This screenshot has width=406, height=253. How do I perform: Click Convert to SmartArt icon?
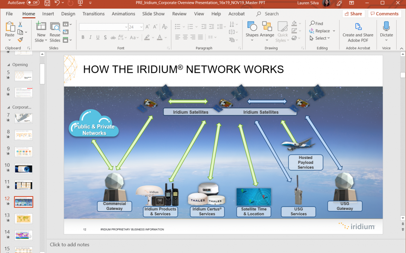click(x=233, y=40)
